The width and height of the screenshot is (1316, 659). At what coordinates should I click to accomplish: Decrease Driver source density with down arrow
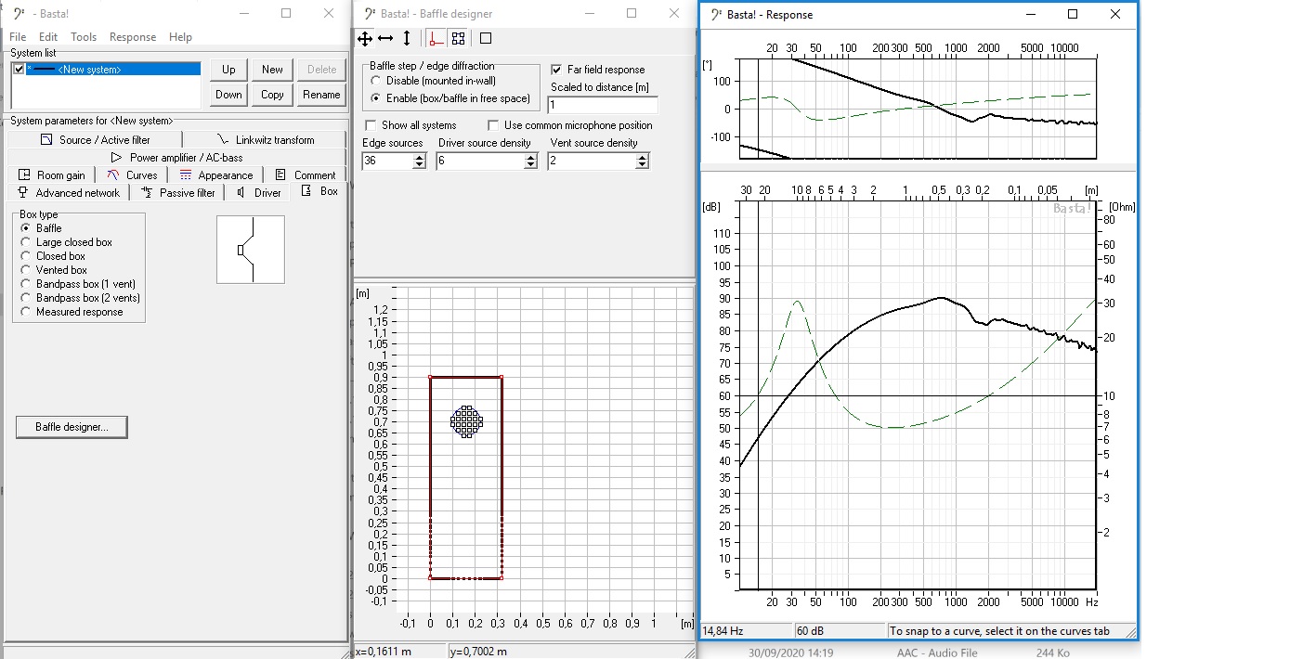point(530,164)
